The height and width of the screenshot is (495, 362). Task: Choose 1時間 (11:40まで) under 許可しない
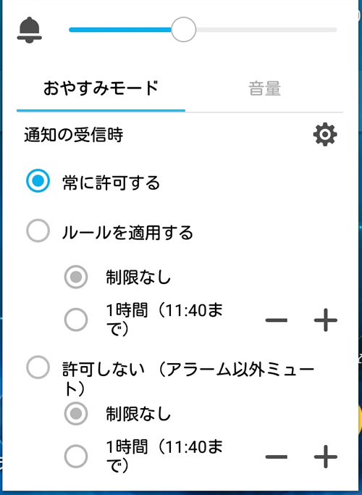[x=76, y=456]
